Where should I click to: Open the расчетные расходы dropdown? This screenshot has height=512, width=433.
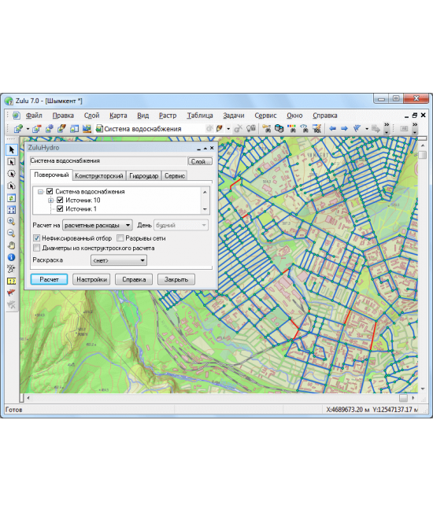tap(98, 225)
